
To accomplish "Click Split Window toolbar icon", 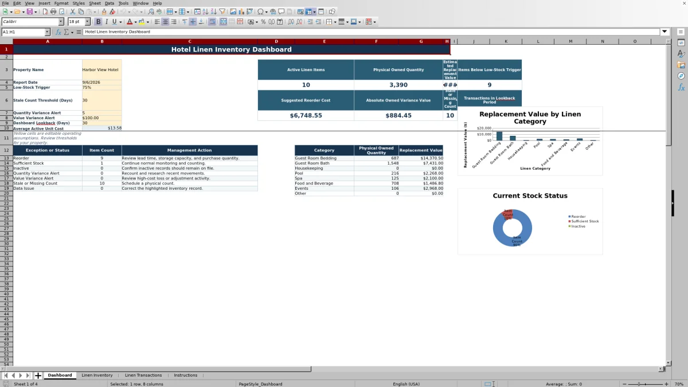I will coord(321,11).
